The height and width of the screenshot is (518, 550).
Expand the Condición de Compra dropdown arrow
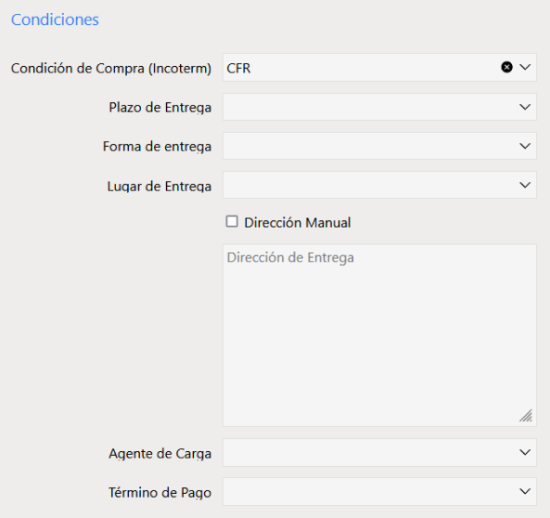(x=525, y=67)
